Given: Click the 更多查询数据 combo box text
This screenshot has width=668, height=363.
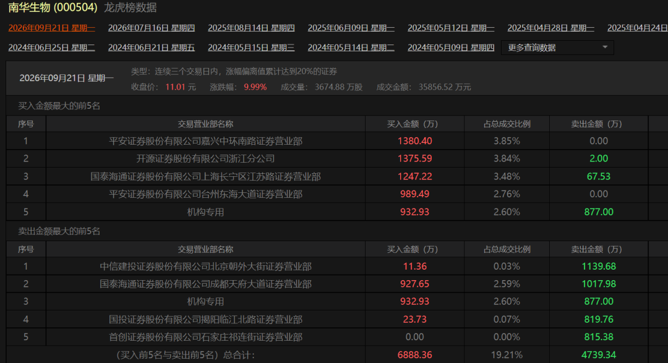Looking at the screenshot, I should (532, 48).
